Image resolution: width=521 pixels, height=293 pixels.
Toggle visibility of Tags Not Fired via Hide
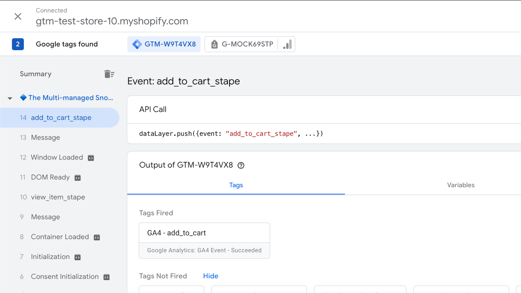pyautogui.click(x=210, y=276)
